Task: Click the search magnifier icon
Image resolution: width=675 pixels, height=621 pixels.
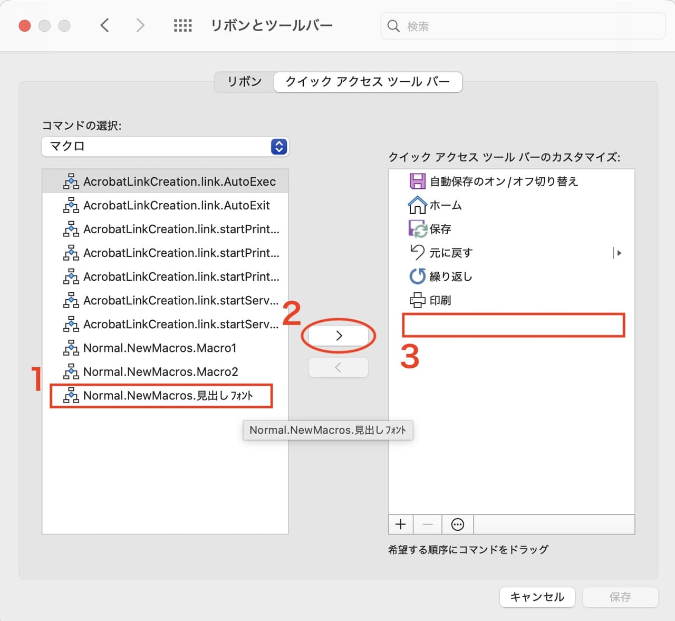Action: click(393, 26)
